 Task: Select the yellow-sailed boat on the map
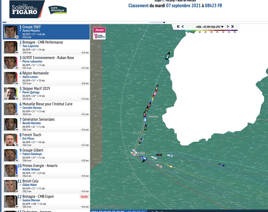pos(157,88)
